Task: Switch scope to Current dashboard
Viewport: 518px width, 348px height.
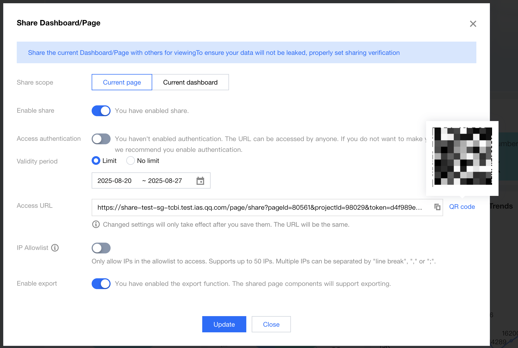Action: 190,82
